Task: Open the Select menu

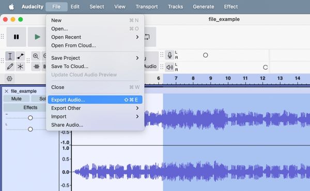Action: coord(97,7)
